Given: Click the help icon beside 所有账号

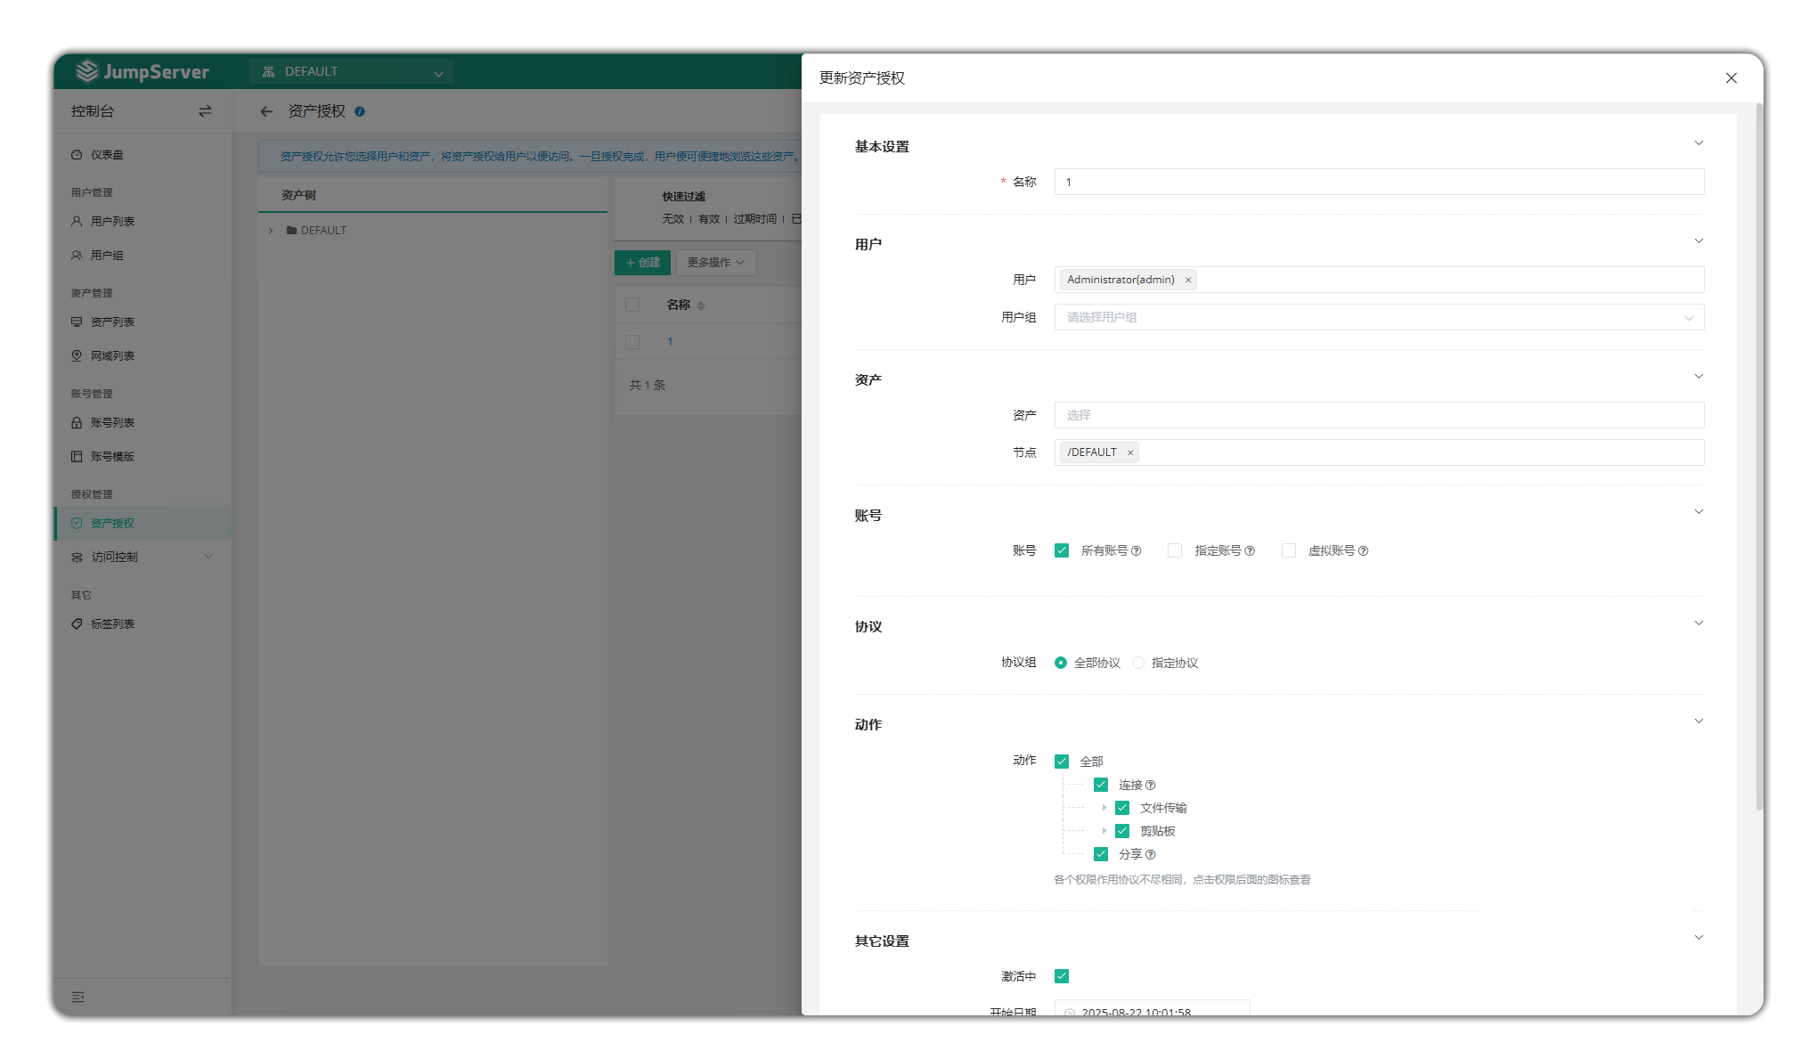Looking at the screenshot, I should [1136, 551].
